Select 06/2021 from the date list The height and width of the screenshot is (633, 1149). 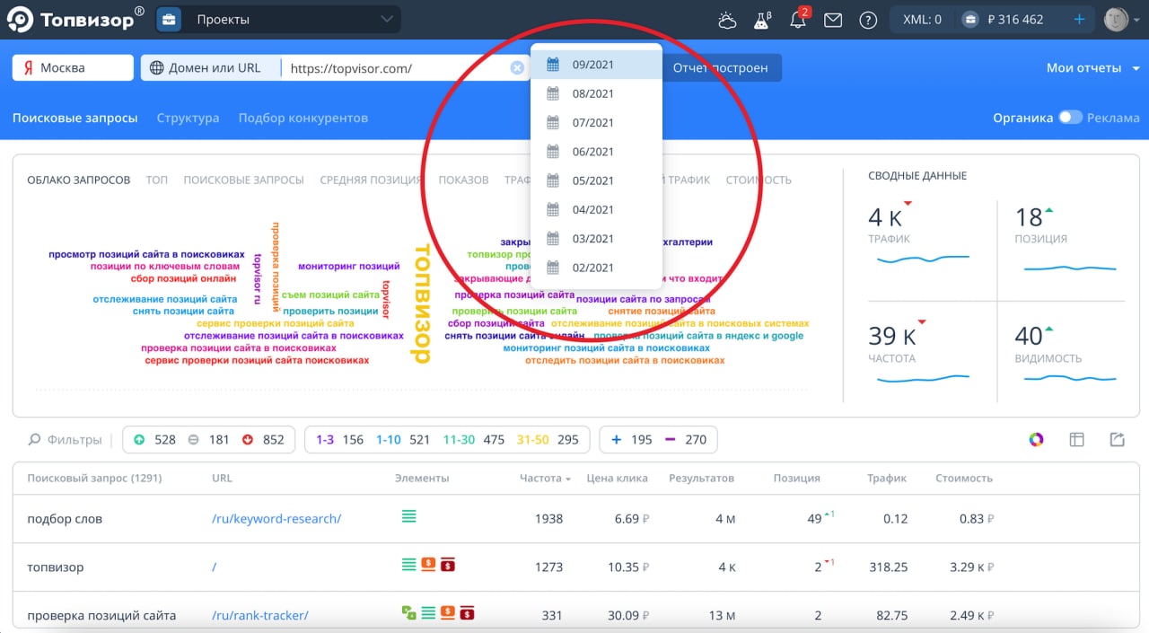pos(592,152)
